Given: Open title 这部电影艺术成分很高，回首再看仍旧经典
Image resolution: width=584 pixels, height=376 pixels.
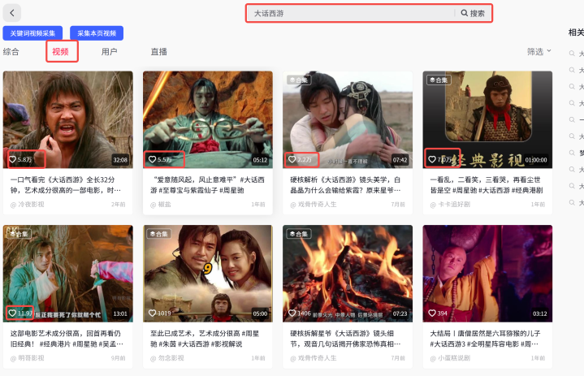Looking at the screenshot, I should (67, 339).
